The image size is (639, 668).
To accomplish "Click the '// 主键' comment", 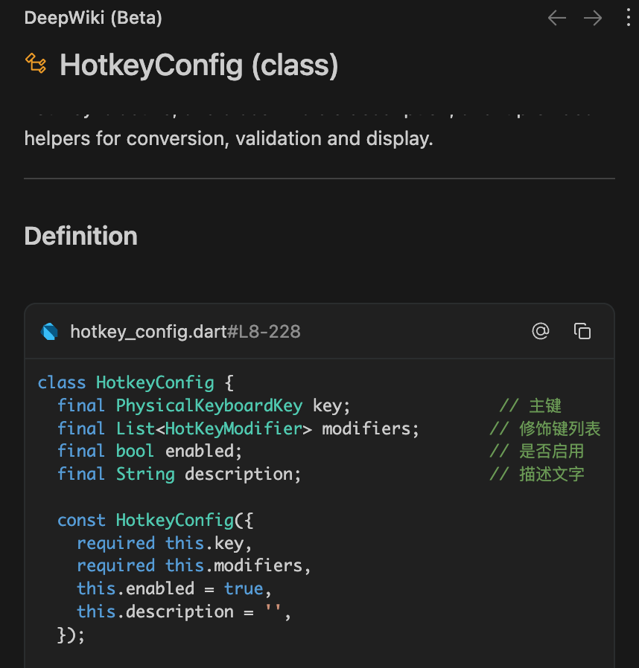I will pyautogui.click(x=530, y=405).
